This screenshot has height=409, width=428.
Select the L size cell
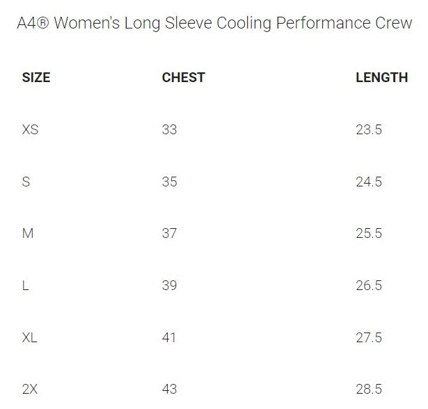click(26, 285)
